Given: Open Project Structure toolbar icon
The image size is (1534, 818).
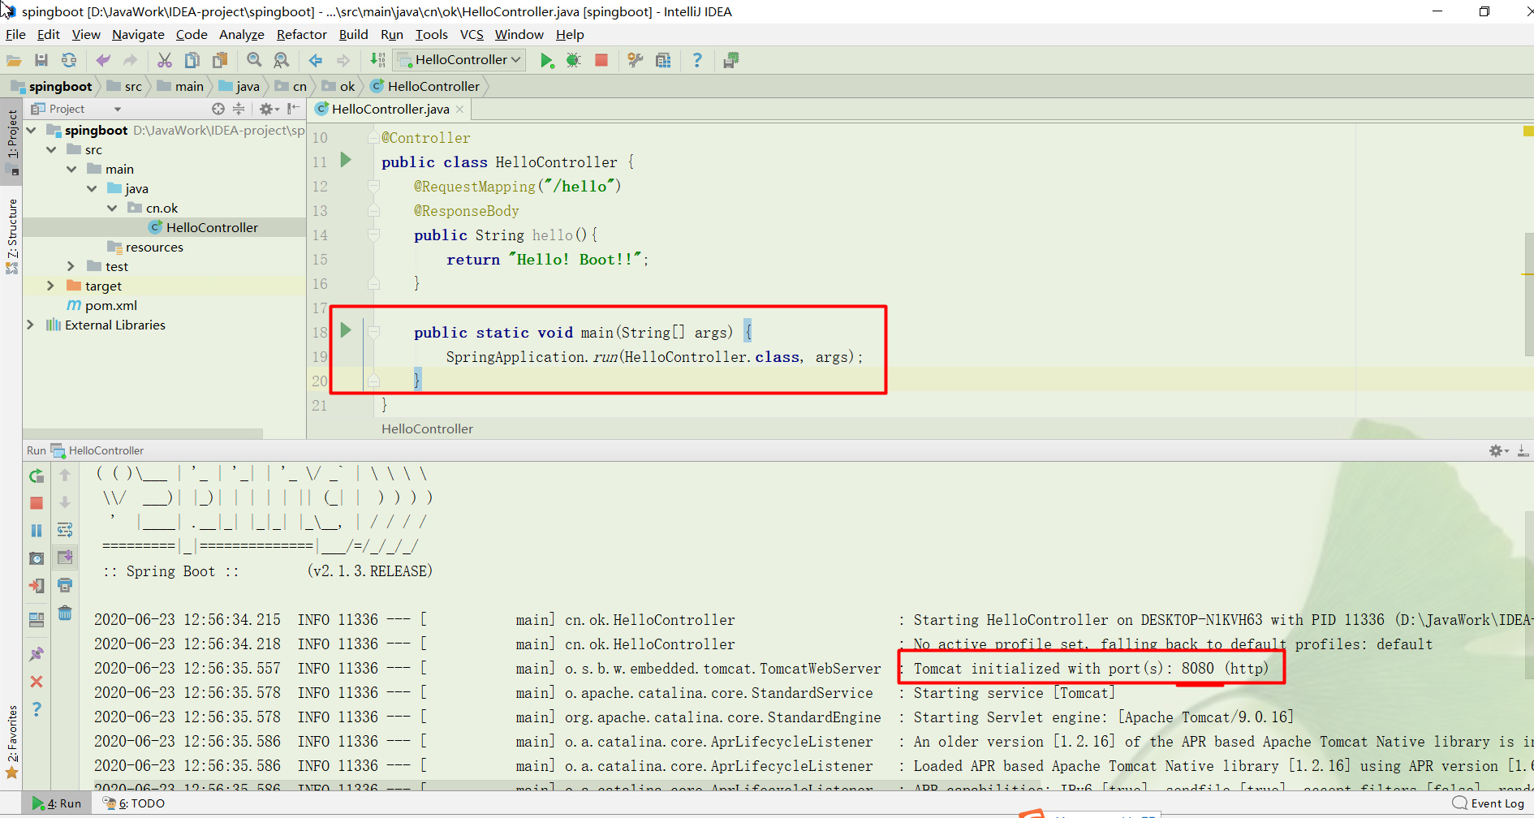Looking at the screenshot, I should (663, 60).
